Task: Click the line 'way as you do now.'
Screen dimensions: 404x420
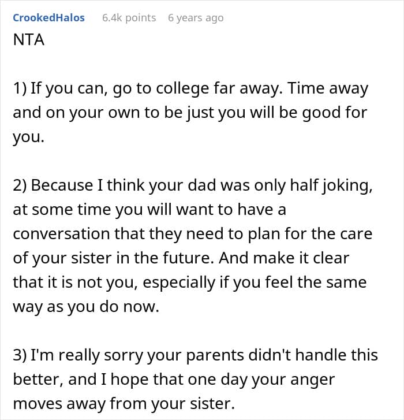Action: click(85, 307)
